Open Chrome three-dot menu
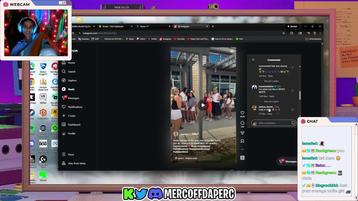358x201 pixels. click(x=320, y=33)
